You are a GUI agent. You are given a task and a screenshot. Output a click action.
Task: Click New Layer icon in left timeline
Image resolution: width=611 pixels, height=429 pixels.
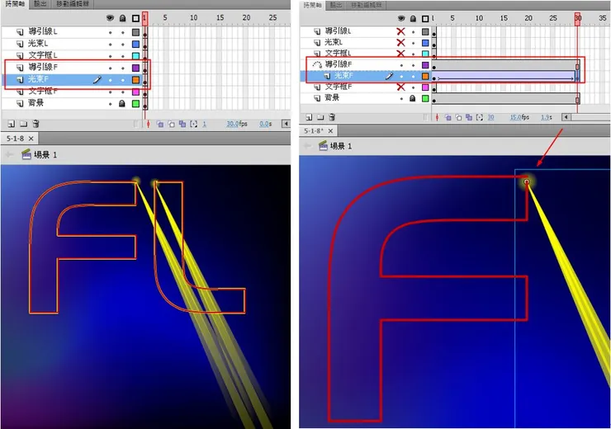[x=12, y=125]
